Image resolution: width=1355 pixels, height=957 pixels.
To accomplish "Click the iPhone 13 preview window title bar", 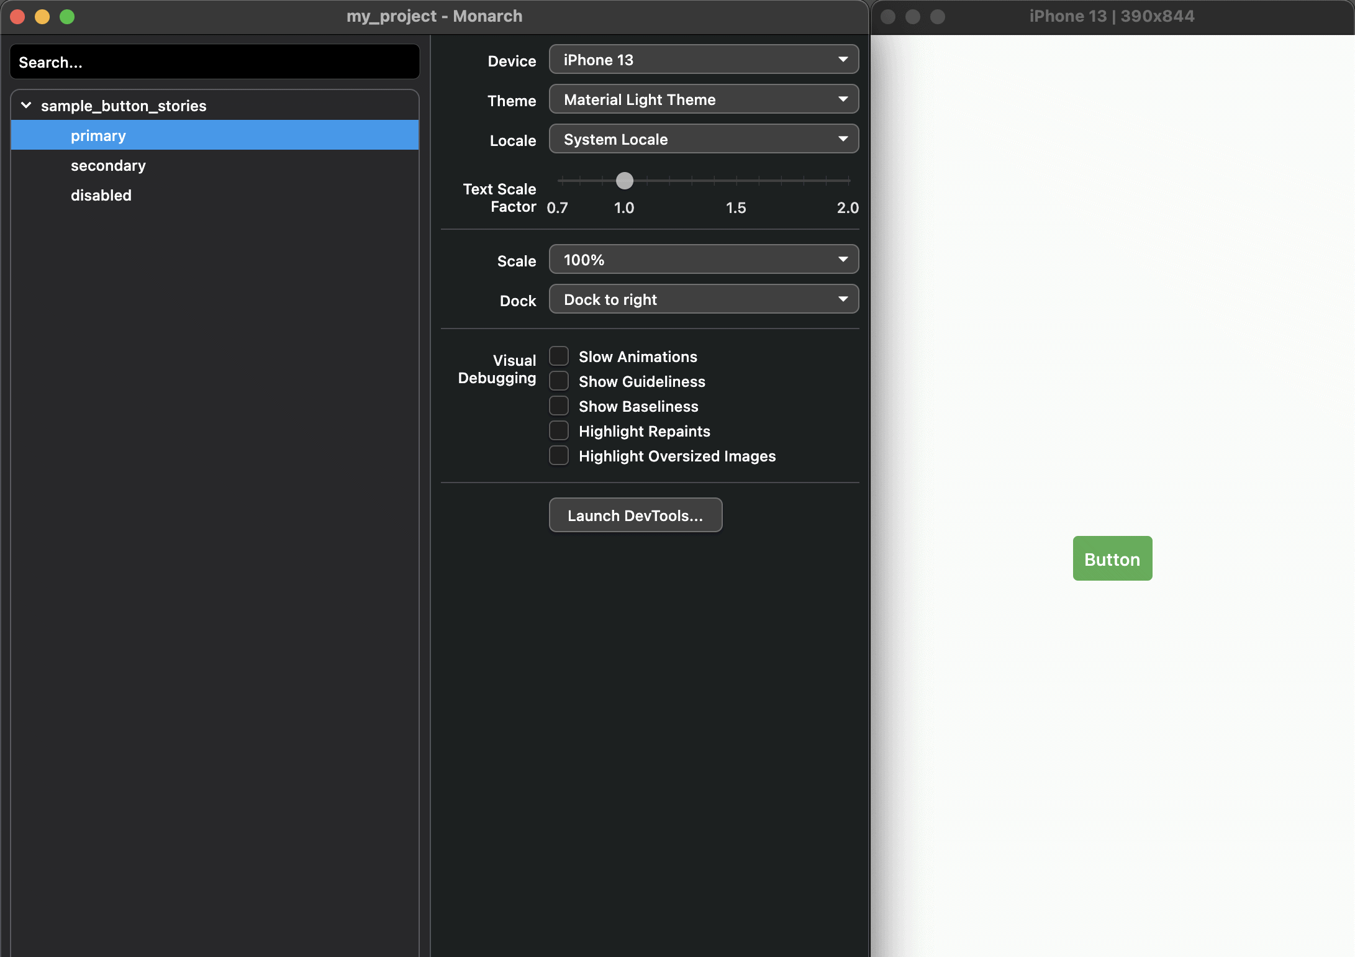I will [x=1112, y=16].
